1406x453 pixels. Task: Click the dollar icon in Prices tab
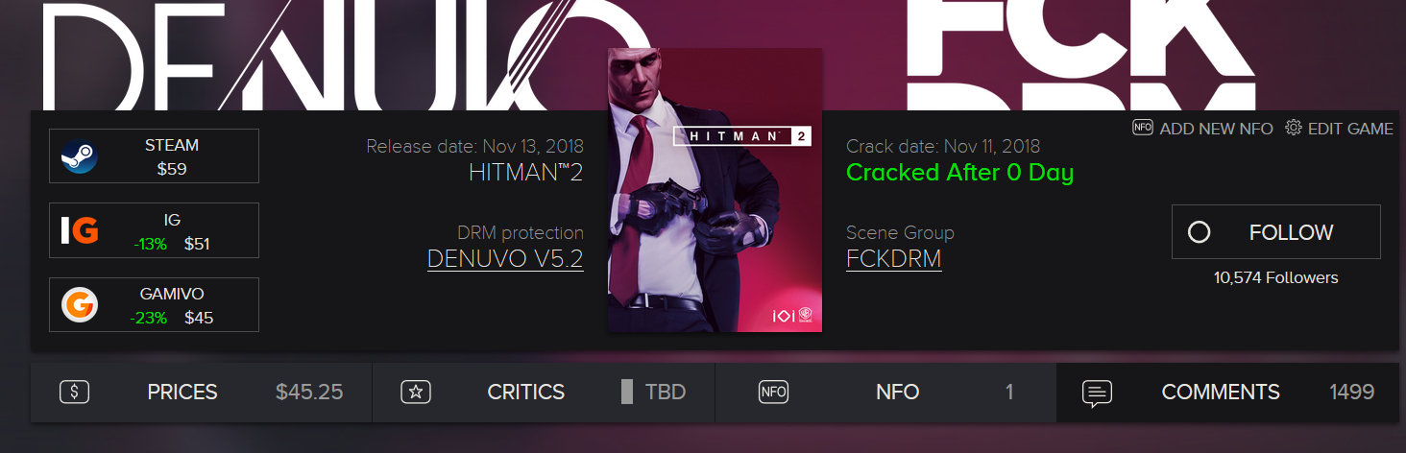(75, 392)
